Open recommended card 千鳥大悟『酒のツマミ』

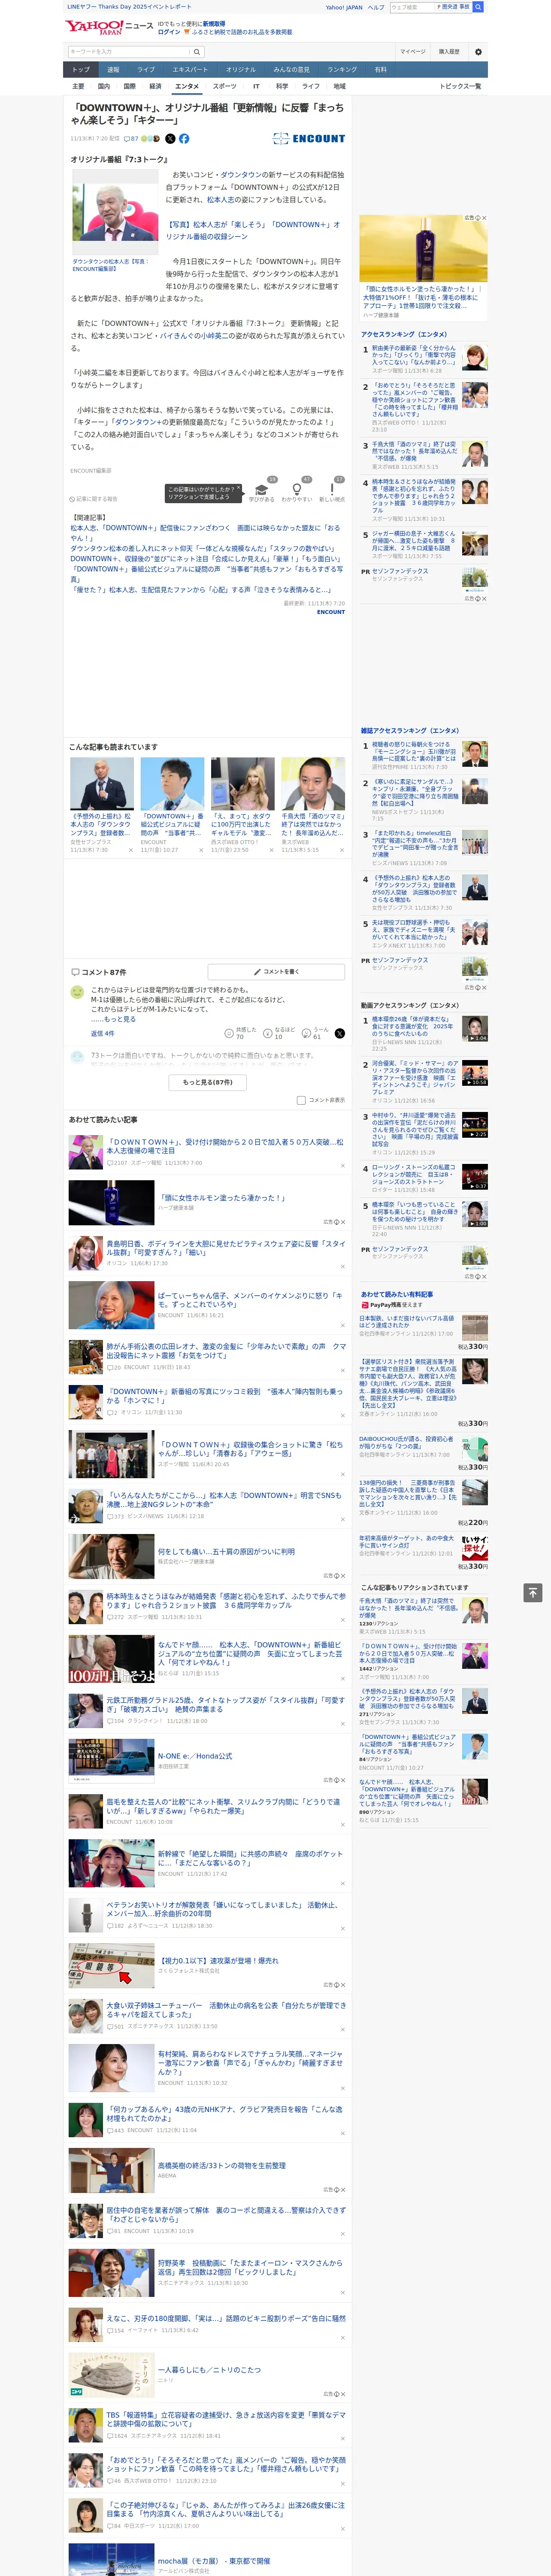pos(312,805)
